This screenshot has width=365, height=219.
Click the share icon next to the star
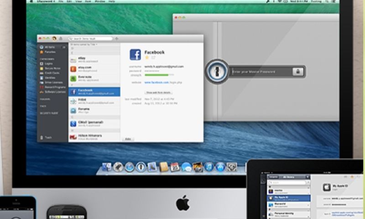[153, 57]
